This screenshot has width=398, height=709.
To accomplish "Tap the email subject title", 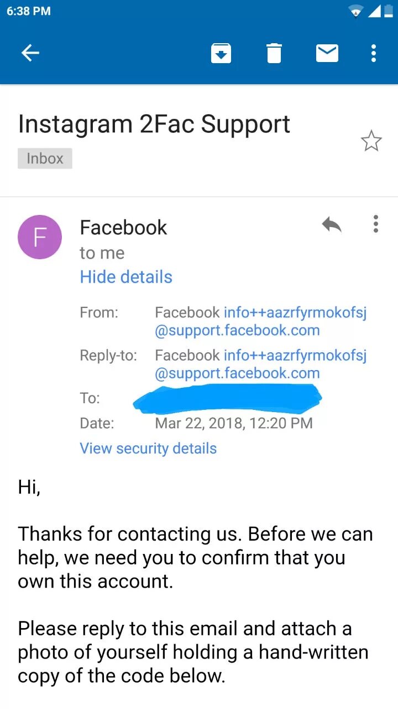I will tap(154, 124).
